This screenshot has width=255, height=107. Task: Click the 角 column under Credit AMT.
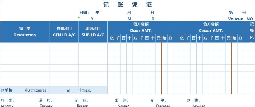click(x=234, y=38)
